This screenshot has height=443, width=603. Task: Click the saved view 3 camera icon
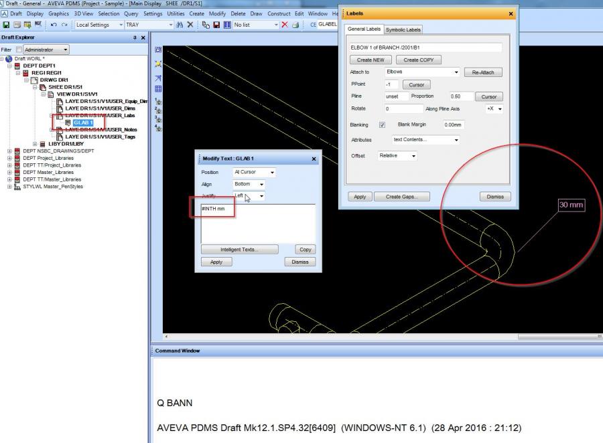[158, 120]
